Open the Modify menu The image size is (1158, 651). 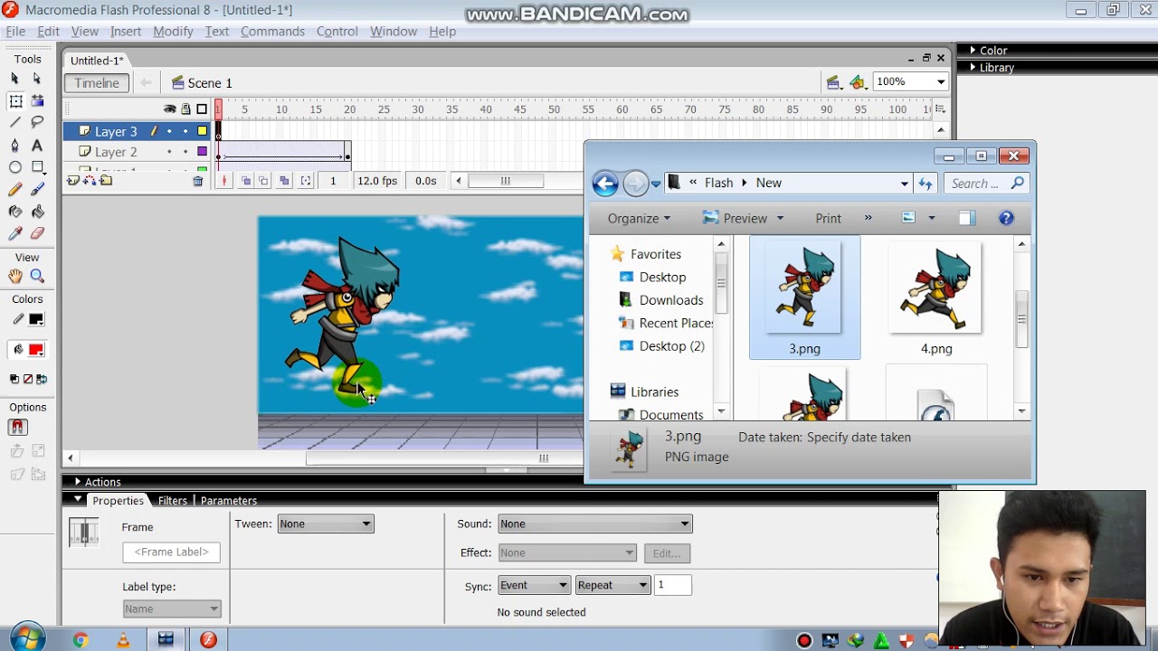[x=173, y=31]
